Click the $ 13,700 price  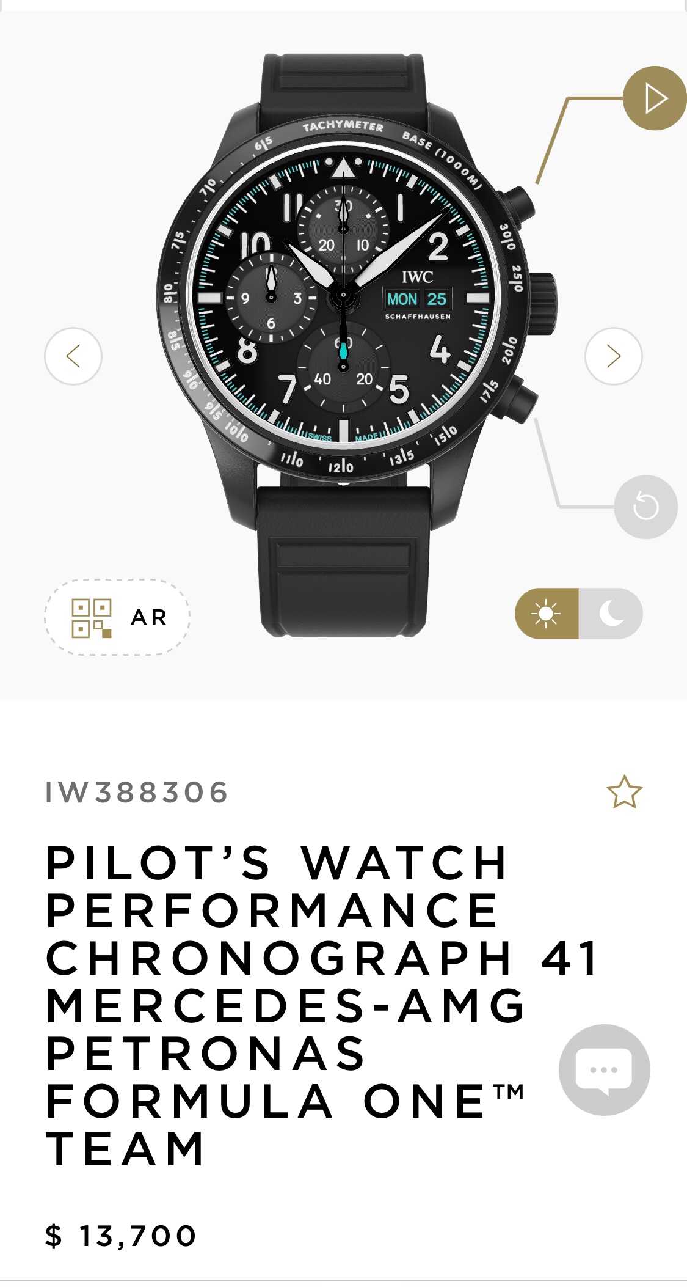coord(121,1236)
